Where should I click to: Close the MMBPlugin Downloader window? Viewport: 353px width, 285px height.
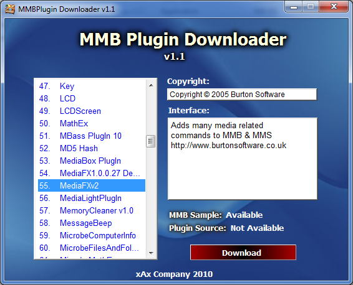334,6
